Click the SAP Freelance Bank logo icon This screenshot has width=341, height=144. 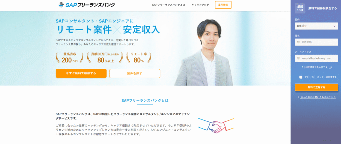coord(61,5)
